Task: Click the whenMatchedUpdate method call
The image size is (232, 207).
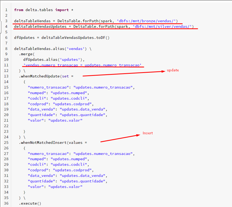Action: [x=40, y=76]
